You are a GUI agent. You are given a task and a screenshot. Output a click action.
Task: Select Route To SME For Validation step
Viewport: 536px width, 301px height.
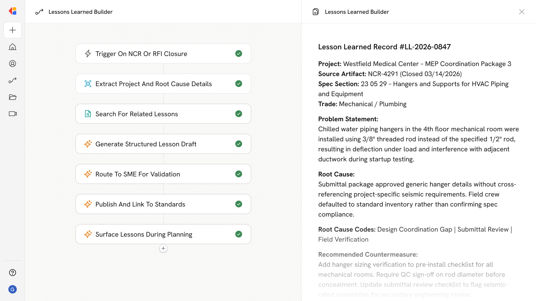pyautogui.click(x=138, y=174)
